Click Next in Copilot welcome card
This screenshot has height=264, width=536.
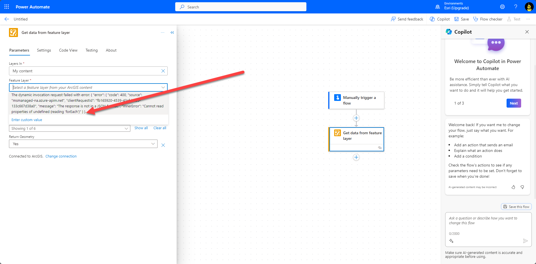514,103
